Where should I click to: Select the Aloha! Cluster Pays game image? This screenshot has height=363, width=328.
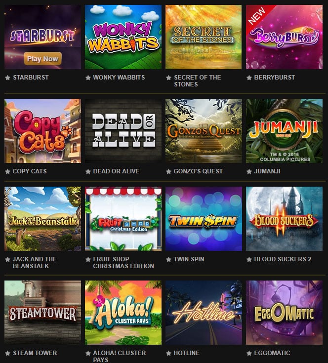(x=123, y=313)
